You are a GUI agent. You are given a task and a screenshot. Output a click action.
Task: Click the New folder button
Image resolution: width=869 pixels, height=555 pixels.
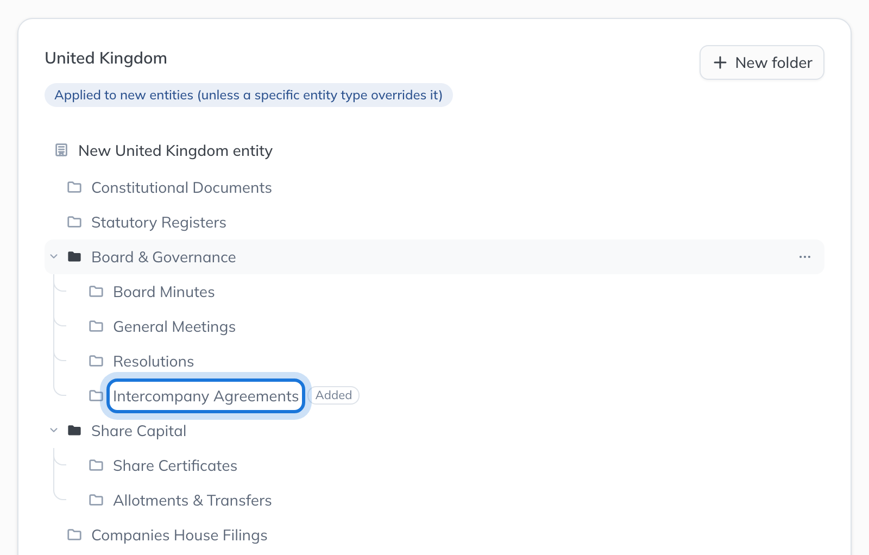(761, 62)
